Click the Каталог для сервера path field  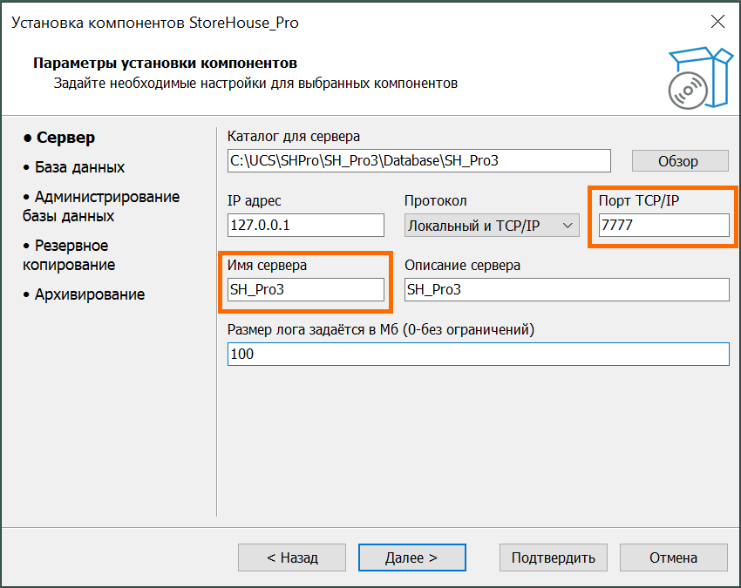(418, 161)
